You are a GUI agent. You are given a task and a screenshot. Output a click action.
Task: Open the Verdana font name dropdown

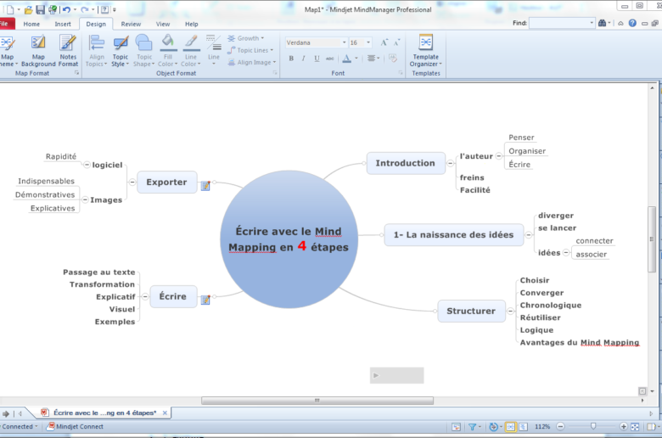coord(344,42)
